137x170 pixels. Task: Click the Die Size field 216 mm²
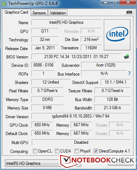point(91,40)
